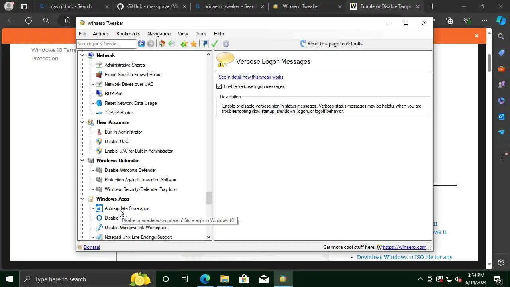This screenshot has height=287, width=510.
Task: Click the Mail icon in the taskbar
Action: point(263,279)
